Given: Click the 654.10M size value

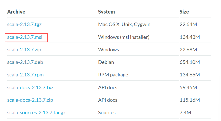Looking at the screenshot, I should coord(190,62).
